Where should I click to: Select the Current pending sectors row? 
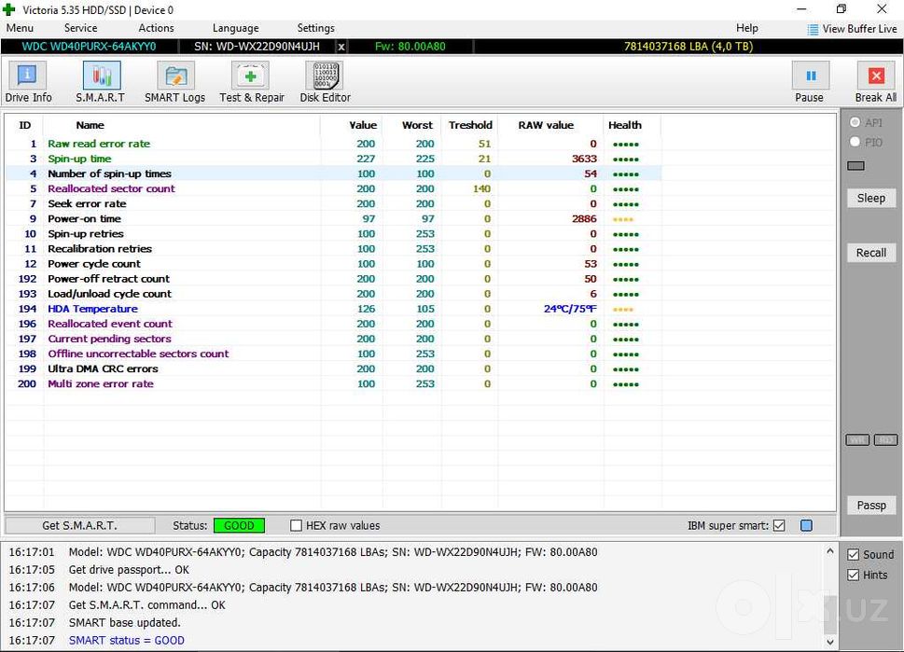(x=333, y=339)
